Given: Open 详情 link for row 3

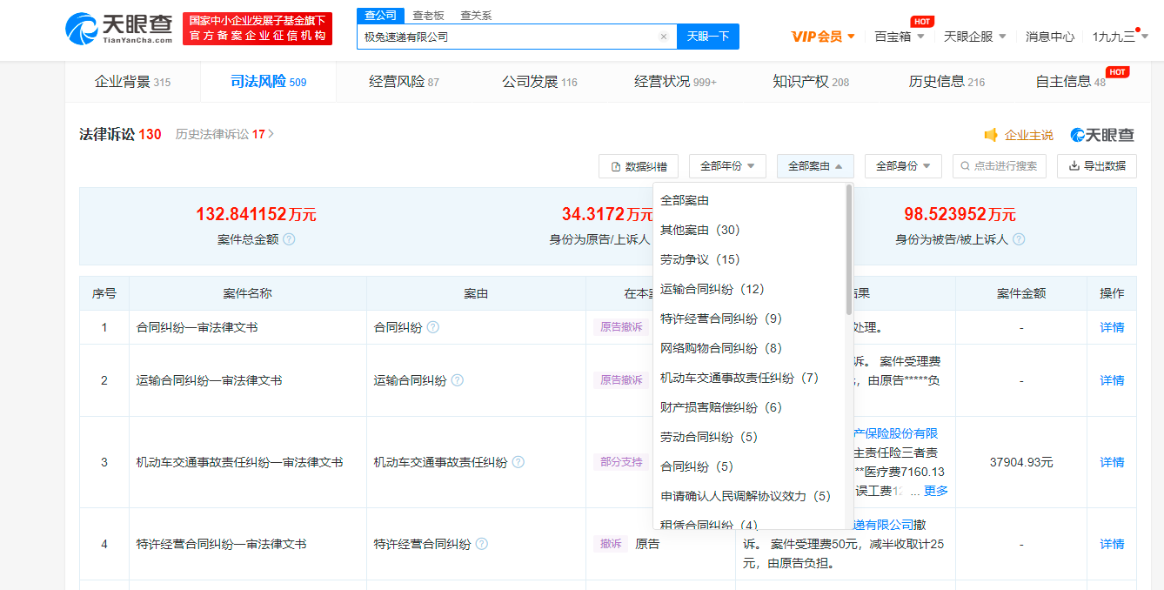Looking at the screenshot, I should click(1112, 462).
